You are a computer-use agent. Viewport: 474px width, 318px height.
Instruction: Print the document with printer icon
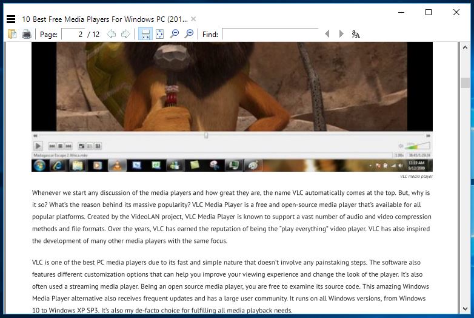click(x=27, y=34)
